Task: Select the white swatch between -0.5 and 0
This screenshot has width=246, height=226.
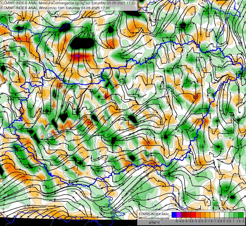Action: point(222,215)
